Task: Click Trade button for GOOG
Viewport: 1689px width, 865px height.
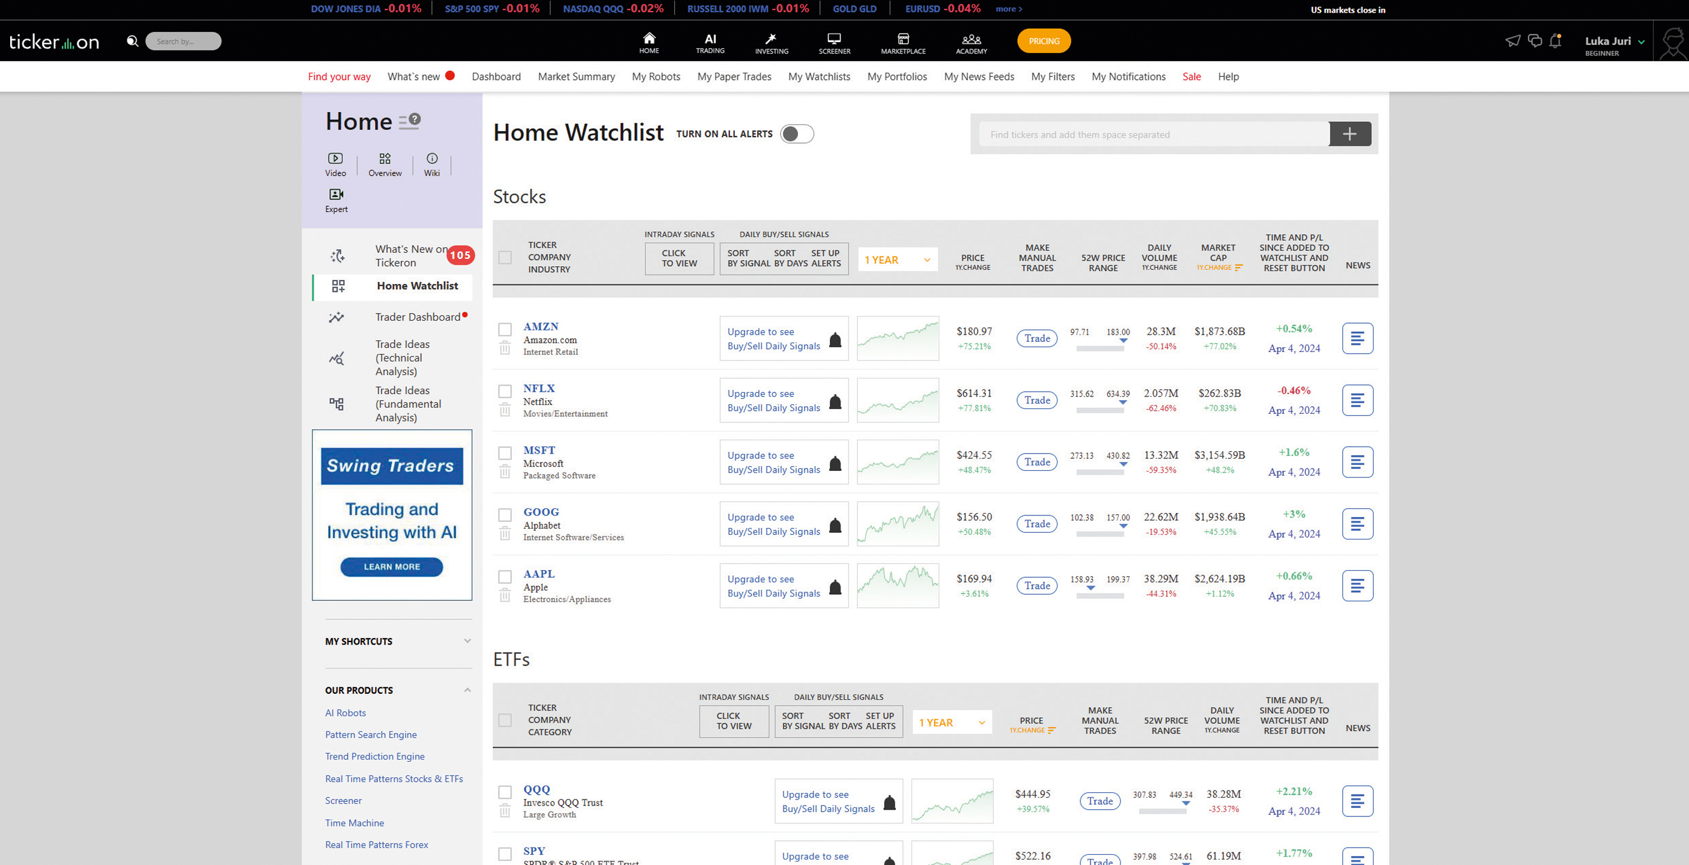Action: click(x=1036, y=524)
